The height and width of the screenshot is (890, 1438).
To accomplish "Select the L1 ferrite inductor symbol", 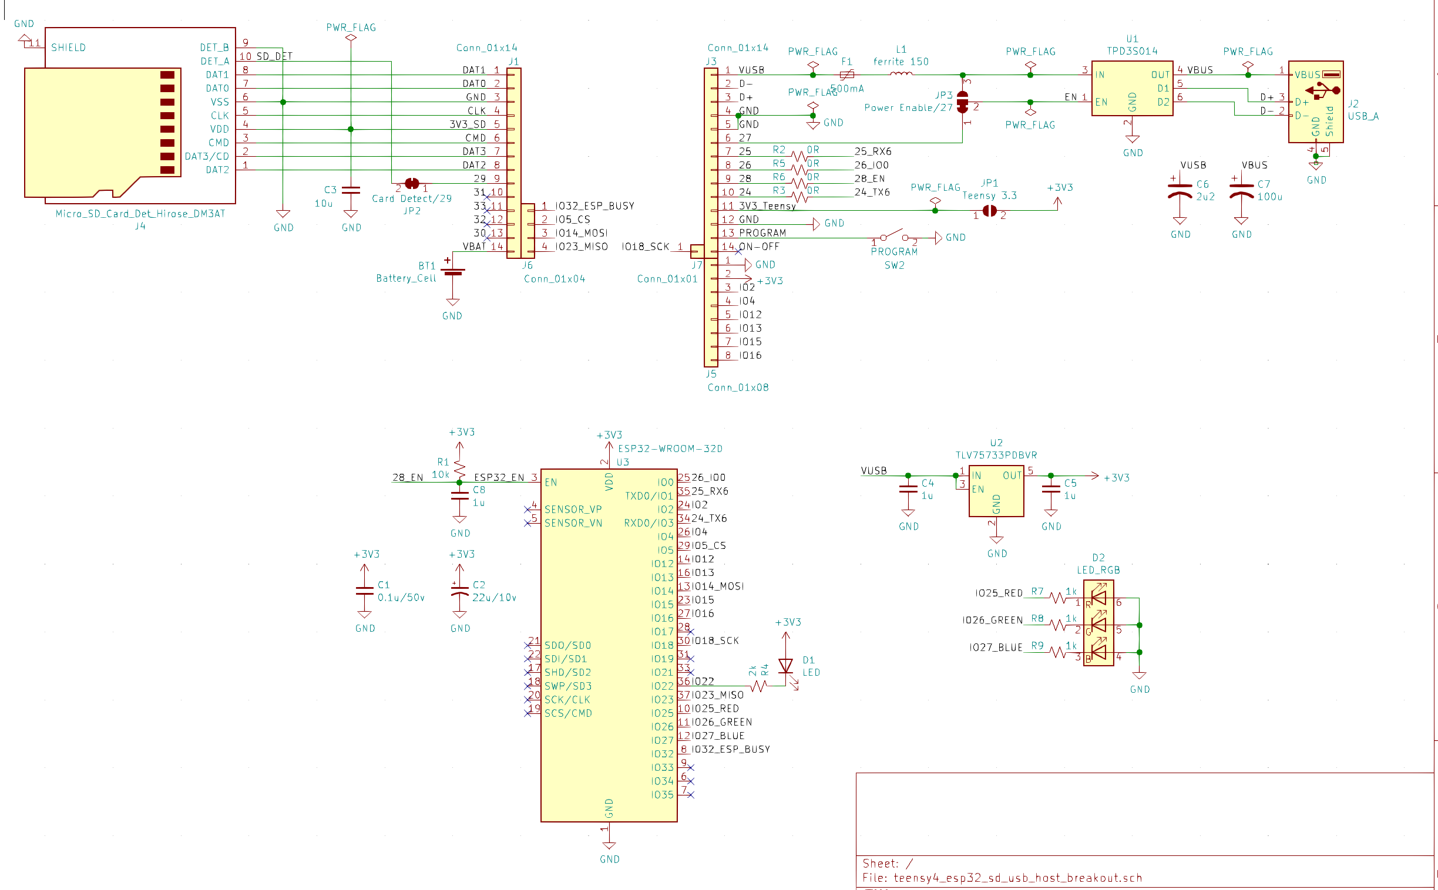I will click(901, 74).
